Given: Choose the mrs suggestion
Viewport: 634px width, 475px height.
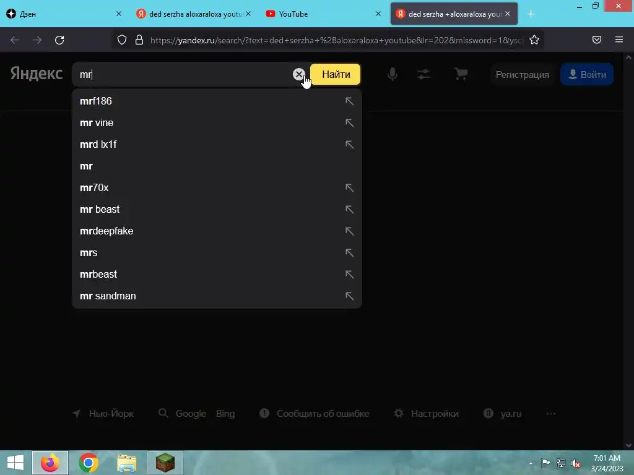Looking at the screenshot, I should coord(217,253).
